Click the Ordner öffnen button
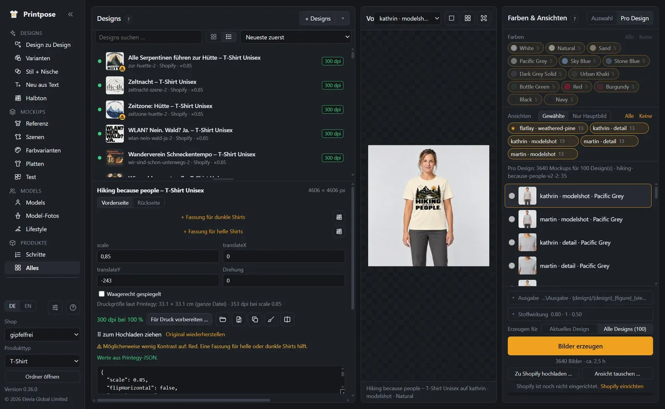 (x=42, y=377)
